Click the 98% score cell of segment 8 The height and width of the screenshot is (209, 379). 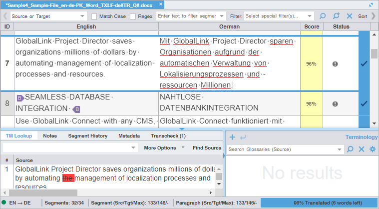coord(311,104)
